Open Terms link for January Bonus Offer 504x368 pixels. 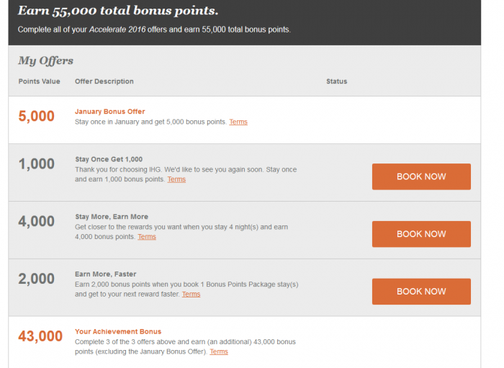point(238,122)
